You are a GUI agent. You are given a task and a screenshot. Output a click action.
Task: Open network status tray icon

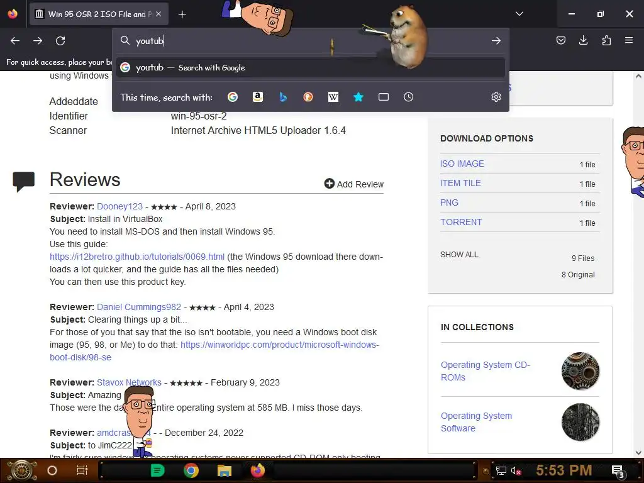point(501,470)
